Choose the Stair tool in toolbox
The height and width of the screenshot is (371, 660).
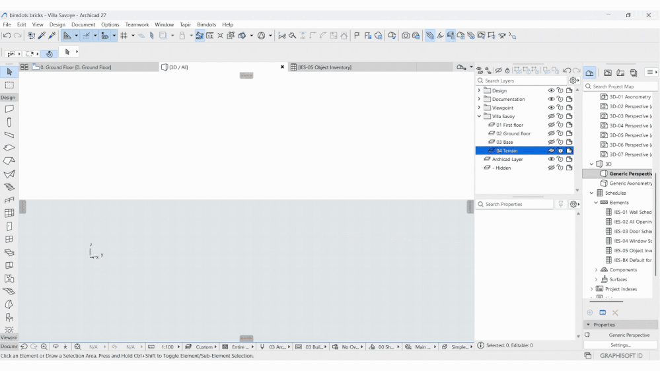(x=9, y=187)
